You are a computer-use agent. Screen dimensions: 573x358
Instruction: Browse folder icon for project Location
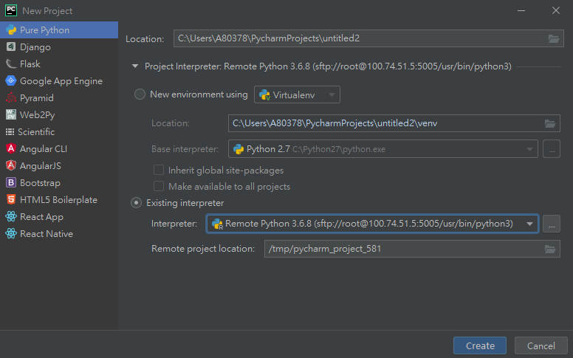pos(554,38)
